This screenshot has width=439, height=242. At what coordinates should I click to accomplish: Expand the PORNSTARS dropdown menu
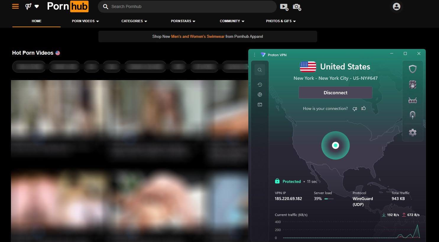(183, 21)
